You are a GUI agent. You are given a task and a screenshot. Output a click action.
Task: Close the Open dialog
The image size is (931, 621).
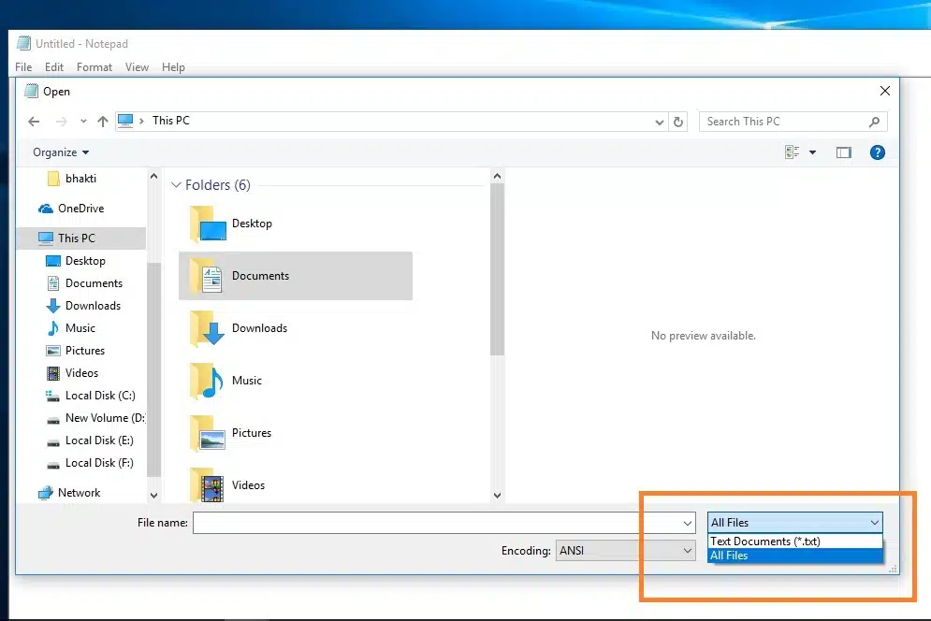click(885, 91)
